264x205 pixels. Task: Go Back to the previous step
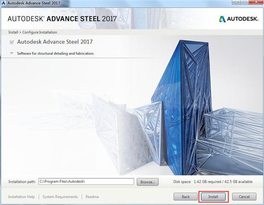pyautogui.click(x=186, y=197)
